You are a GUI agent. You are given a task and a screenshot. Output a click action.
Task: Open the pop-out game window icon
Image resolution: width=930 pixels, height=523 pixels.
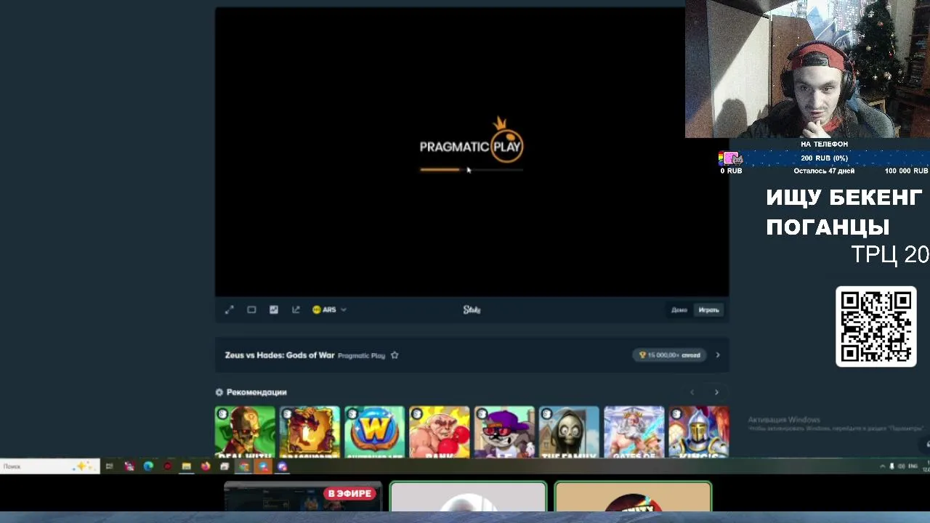pos(296,309)
